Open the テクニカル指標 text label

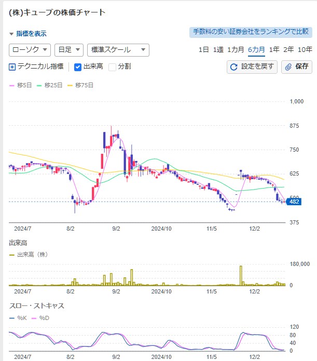coord(40,66)
